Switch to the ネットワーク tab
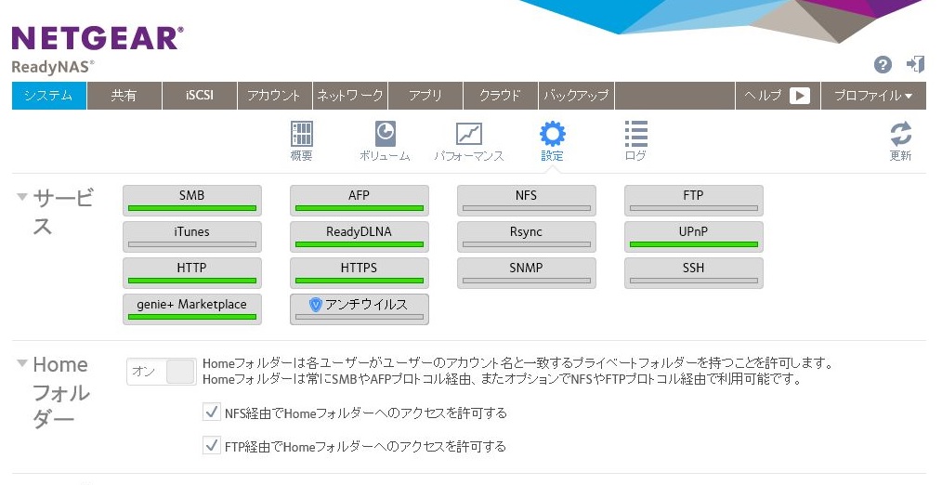The image size is (942, 485). pos(349,96)
